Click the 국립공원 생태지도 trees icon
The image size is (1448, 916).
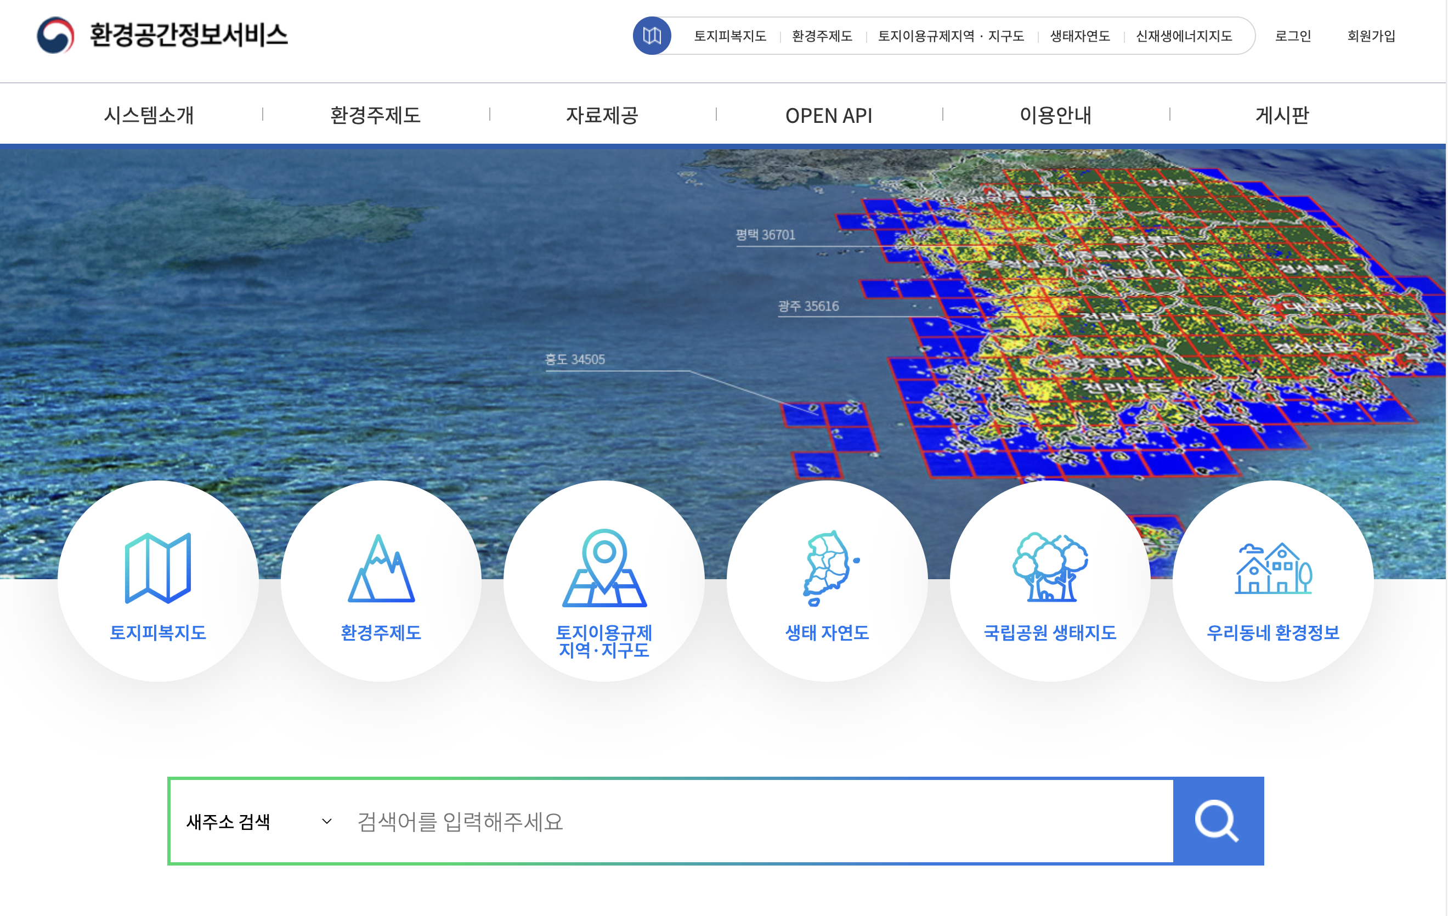click(1050, 568)
